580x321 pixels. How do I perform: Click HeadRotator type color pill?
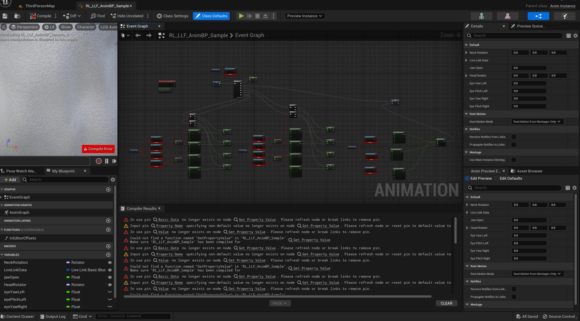[x=68, y=285]
